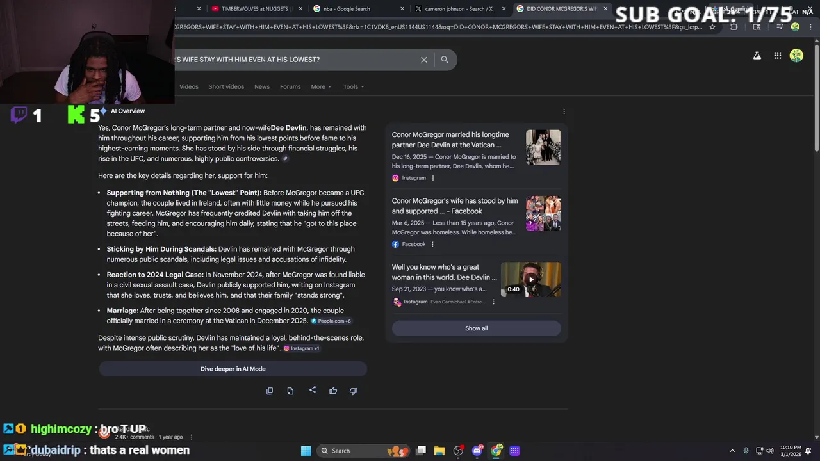Show hidden system tray icons
The width and height of the screenshot is (820, 461).
pos(732,451)
